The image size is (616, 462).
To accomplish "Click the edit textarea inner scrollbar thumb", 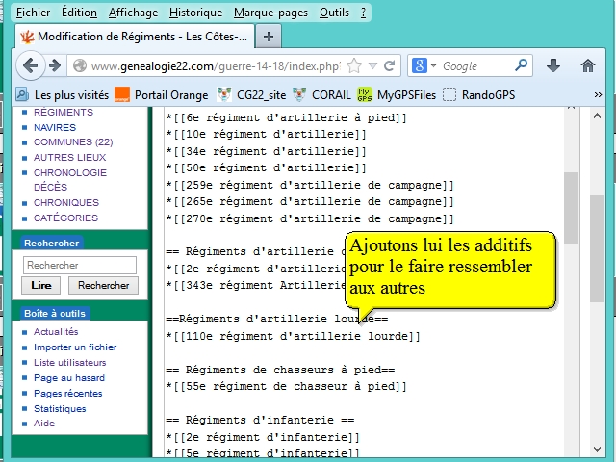I will tap(571, 208).
